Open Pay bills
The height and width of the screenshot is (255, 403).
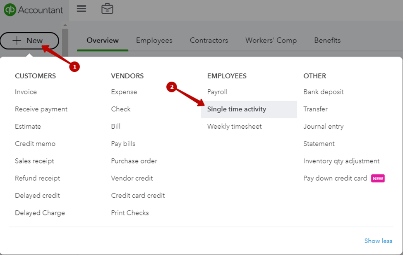[123, 144]
